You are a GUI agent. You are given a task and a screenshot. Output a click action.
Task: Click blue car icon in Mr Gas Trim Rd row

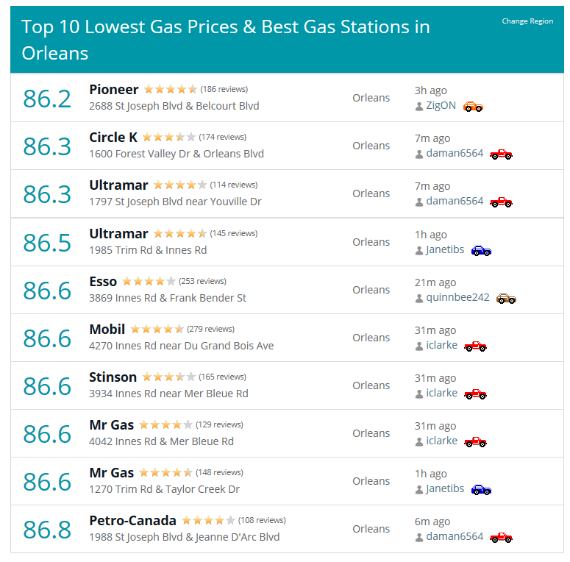coord(481,490)
